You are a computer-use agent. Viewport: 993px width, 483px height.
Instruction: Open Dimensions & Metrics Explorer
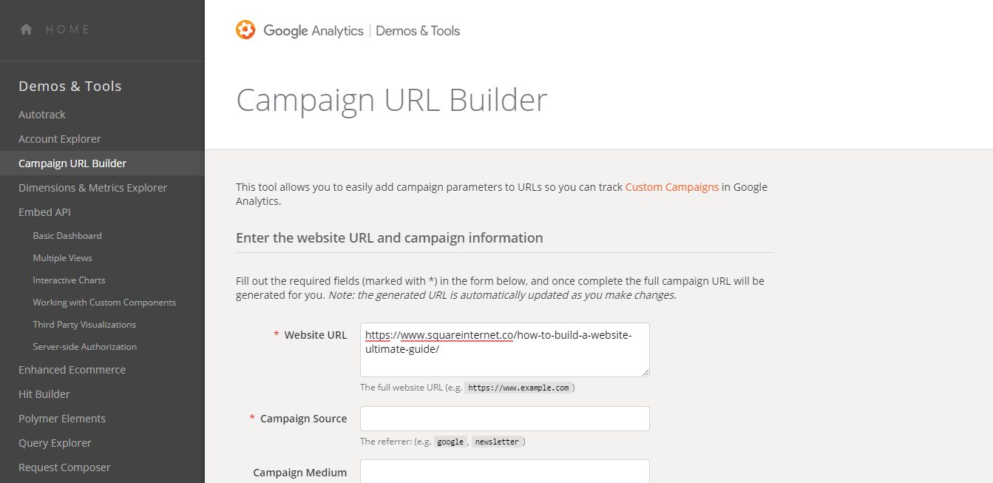coord(93,188)
